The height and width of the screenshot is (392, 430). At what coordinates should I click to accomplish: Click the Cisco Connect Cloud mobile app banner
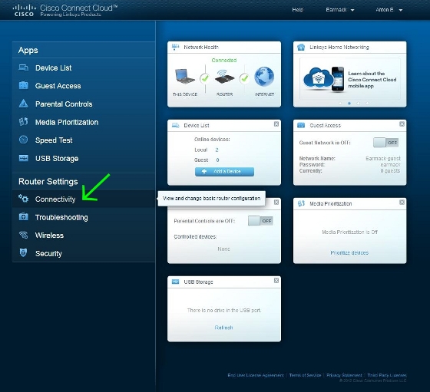point(350,78)
